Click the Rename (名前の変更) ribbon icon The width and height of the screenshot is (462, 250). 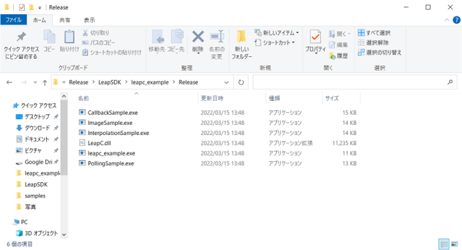click(217, 43)
